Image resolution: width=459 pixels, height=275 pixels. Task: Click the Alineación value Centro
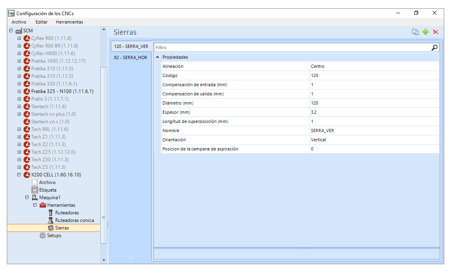375,66
